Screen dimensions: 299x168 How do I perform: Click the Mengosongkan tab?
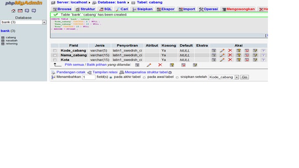[x=238, y=9]
